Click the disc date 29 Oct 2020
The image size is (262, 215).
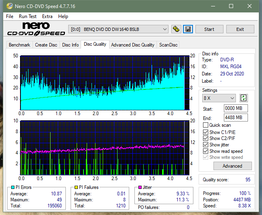coord(232,74)
